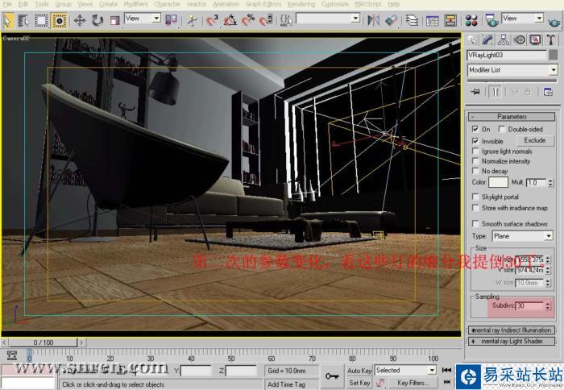Open Select by Name tool
Image resolution: width=564 pixels, height=390 pixels.
click(23, 20)
